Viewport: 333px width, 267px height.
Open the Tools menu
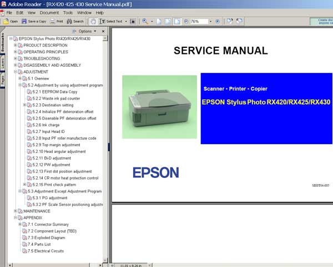pos(68,13)
